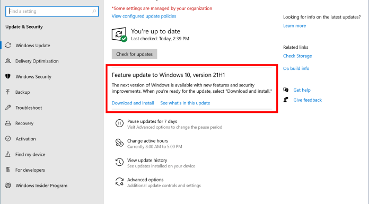Click the search magnifier in Find a setting
369x204 pixels.
coord(94,11)
